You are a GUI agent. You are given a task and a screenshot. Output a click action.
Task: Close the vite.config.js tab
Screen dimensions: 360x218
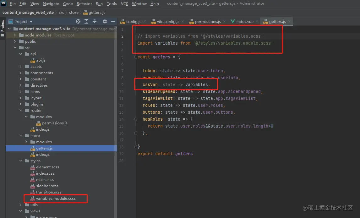(183, 21)
